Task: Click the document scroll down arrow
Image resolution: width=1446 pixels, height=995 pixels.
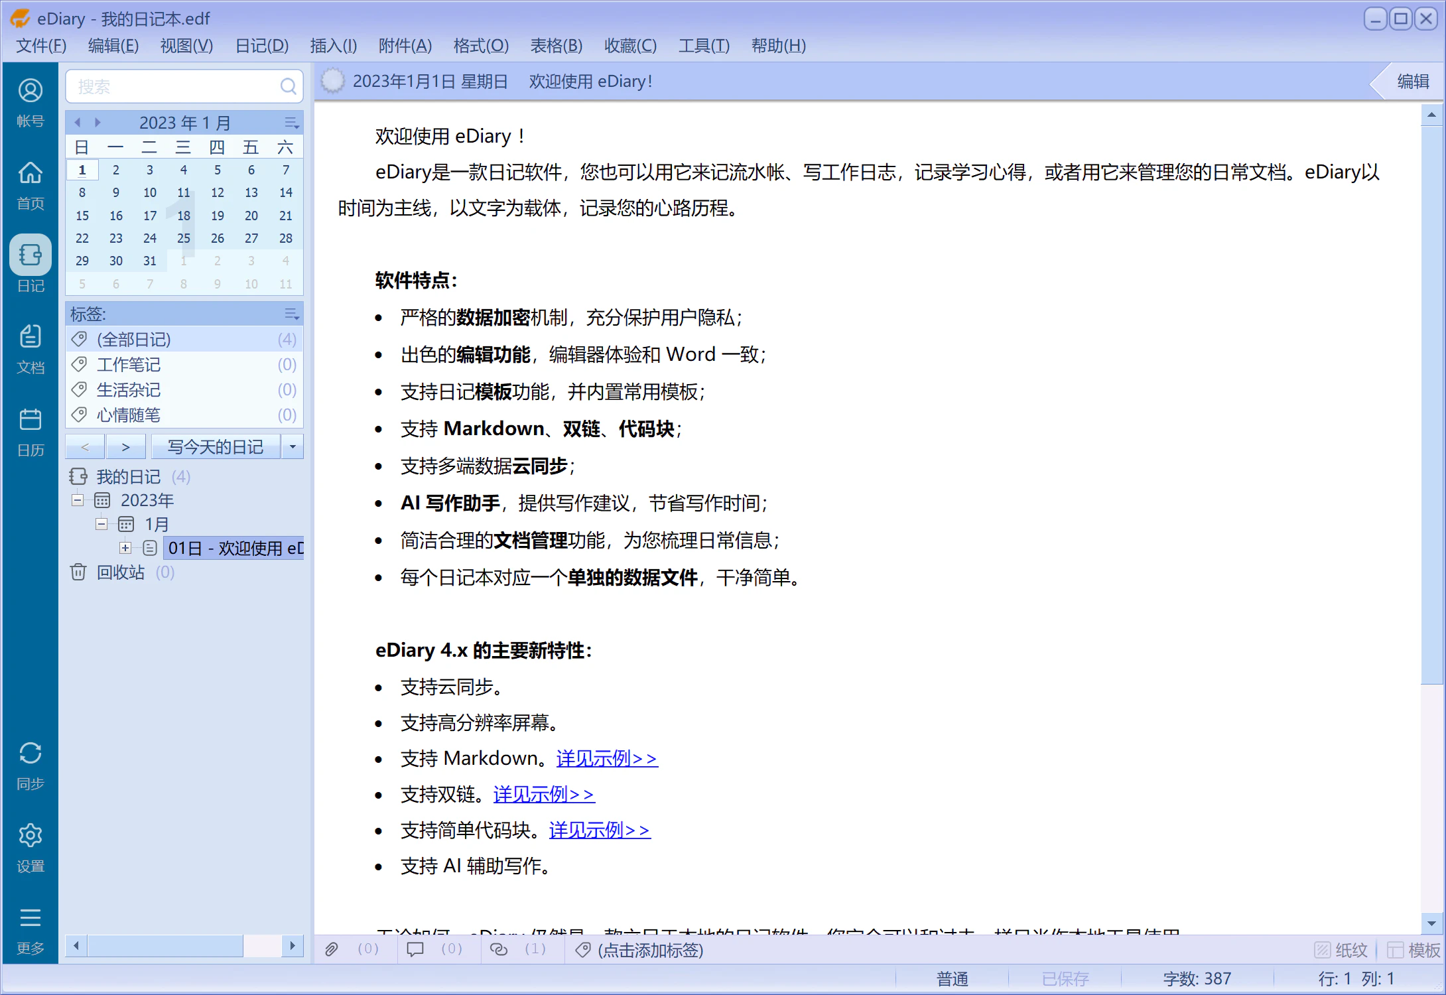Action: pos(1431,923)
